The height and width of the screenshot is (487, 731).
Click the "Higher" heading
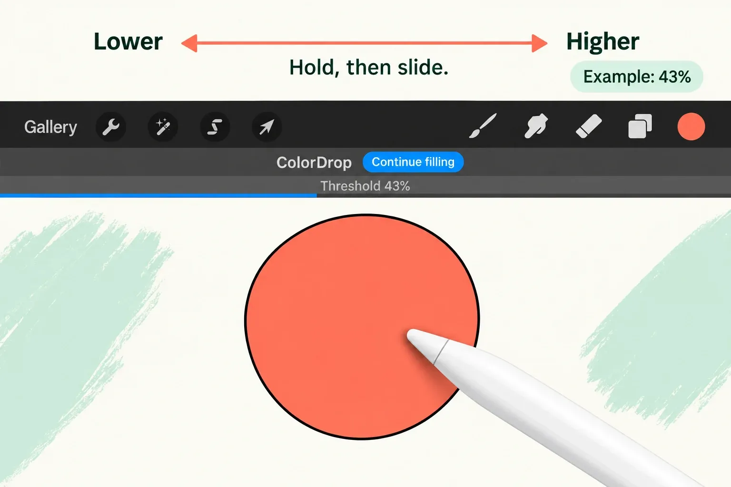603,42
